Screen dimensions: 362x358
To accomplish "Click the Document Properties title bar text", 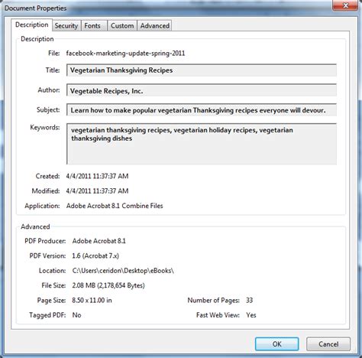I will click(x=35, y=8).
